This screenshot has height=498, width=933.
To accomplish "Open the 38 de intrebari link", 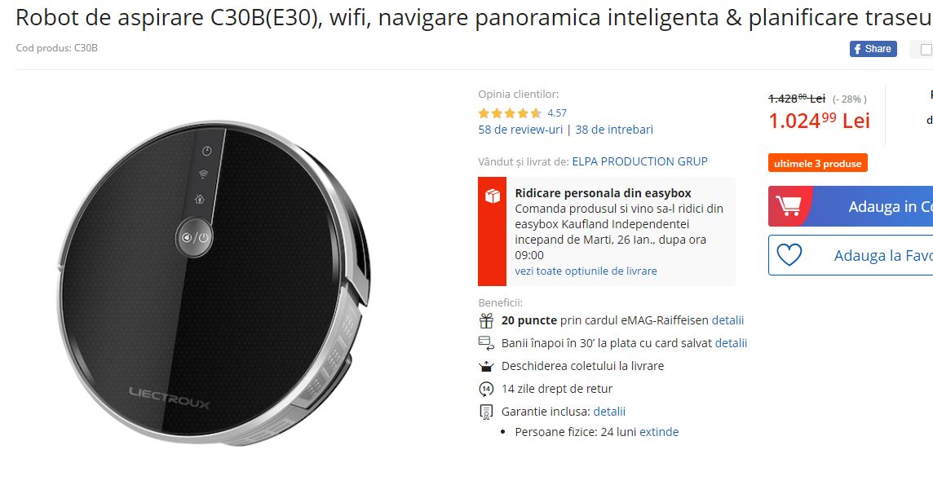I will [614, 130].
